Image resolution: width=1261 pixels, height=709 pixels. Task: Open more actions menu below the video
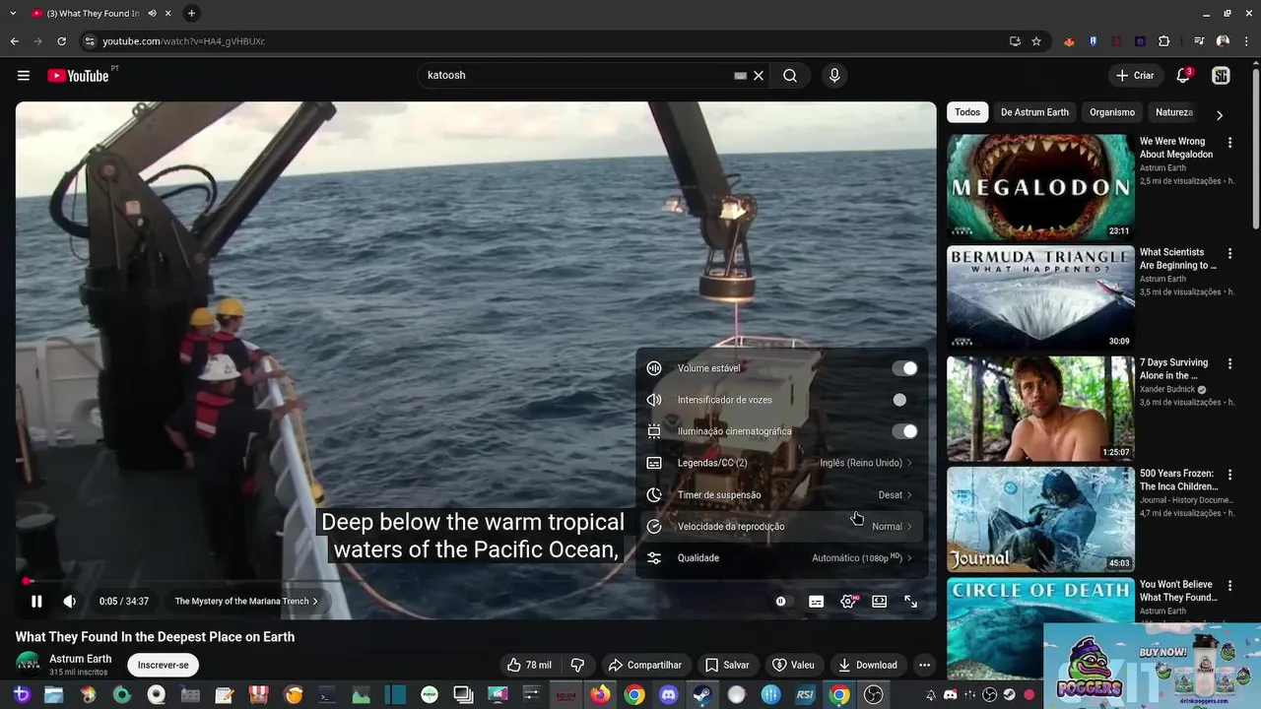point(924,665)
